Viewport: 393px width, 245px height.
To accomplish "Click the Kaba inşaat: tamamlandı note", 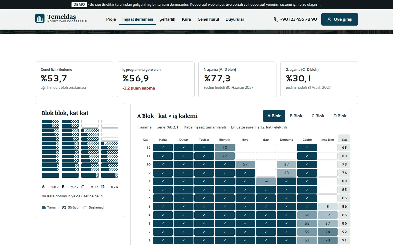I will tap(205, 127).
